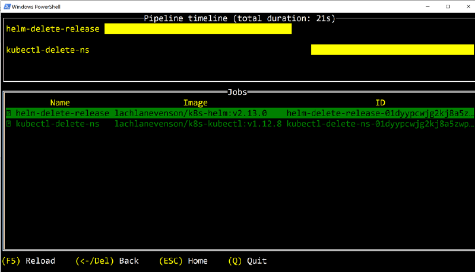This screenshot has height=272, width=475.
Task: Click the (F5) Reload shortcut
Action: tap(28, 261)
